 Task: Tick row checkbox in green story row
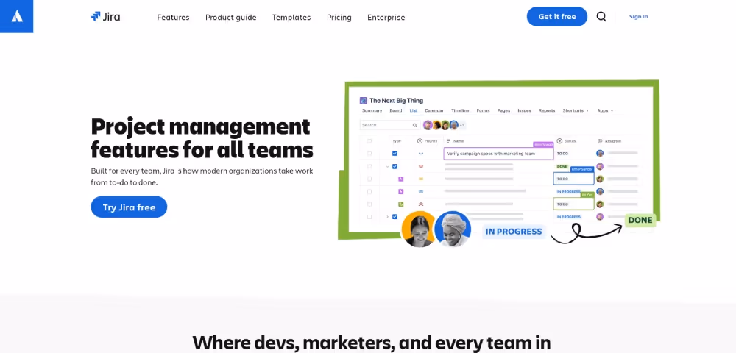[369, 204]
